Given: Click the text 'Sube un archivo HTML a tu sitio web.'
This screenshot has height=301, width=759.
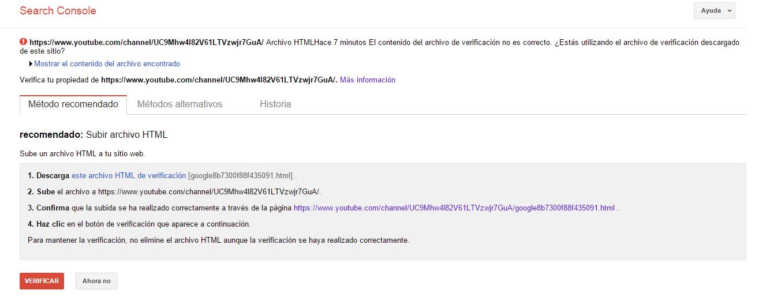Looking at the screenshot, I should click(x=83, y=155).
